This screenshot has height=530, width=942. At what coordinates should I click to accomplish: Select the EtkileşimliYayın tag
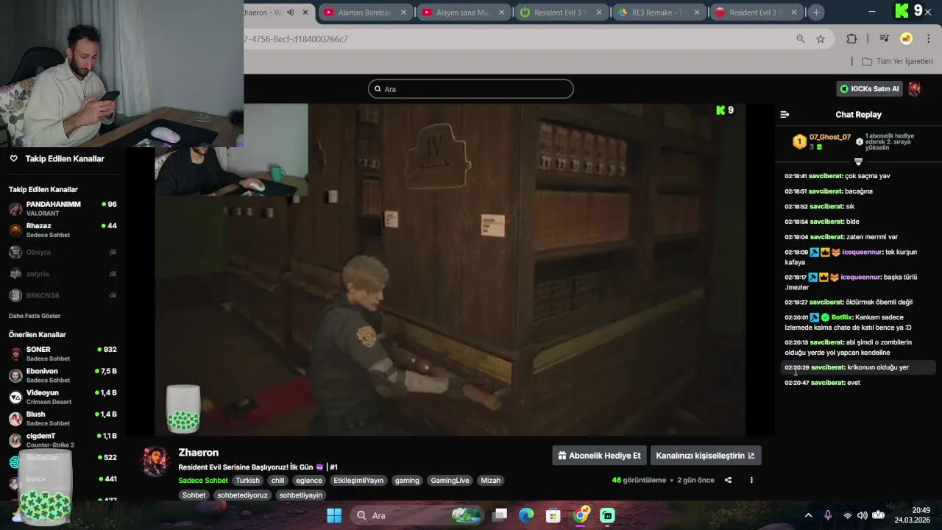(x=358, y=481)
